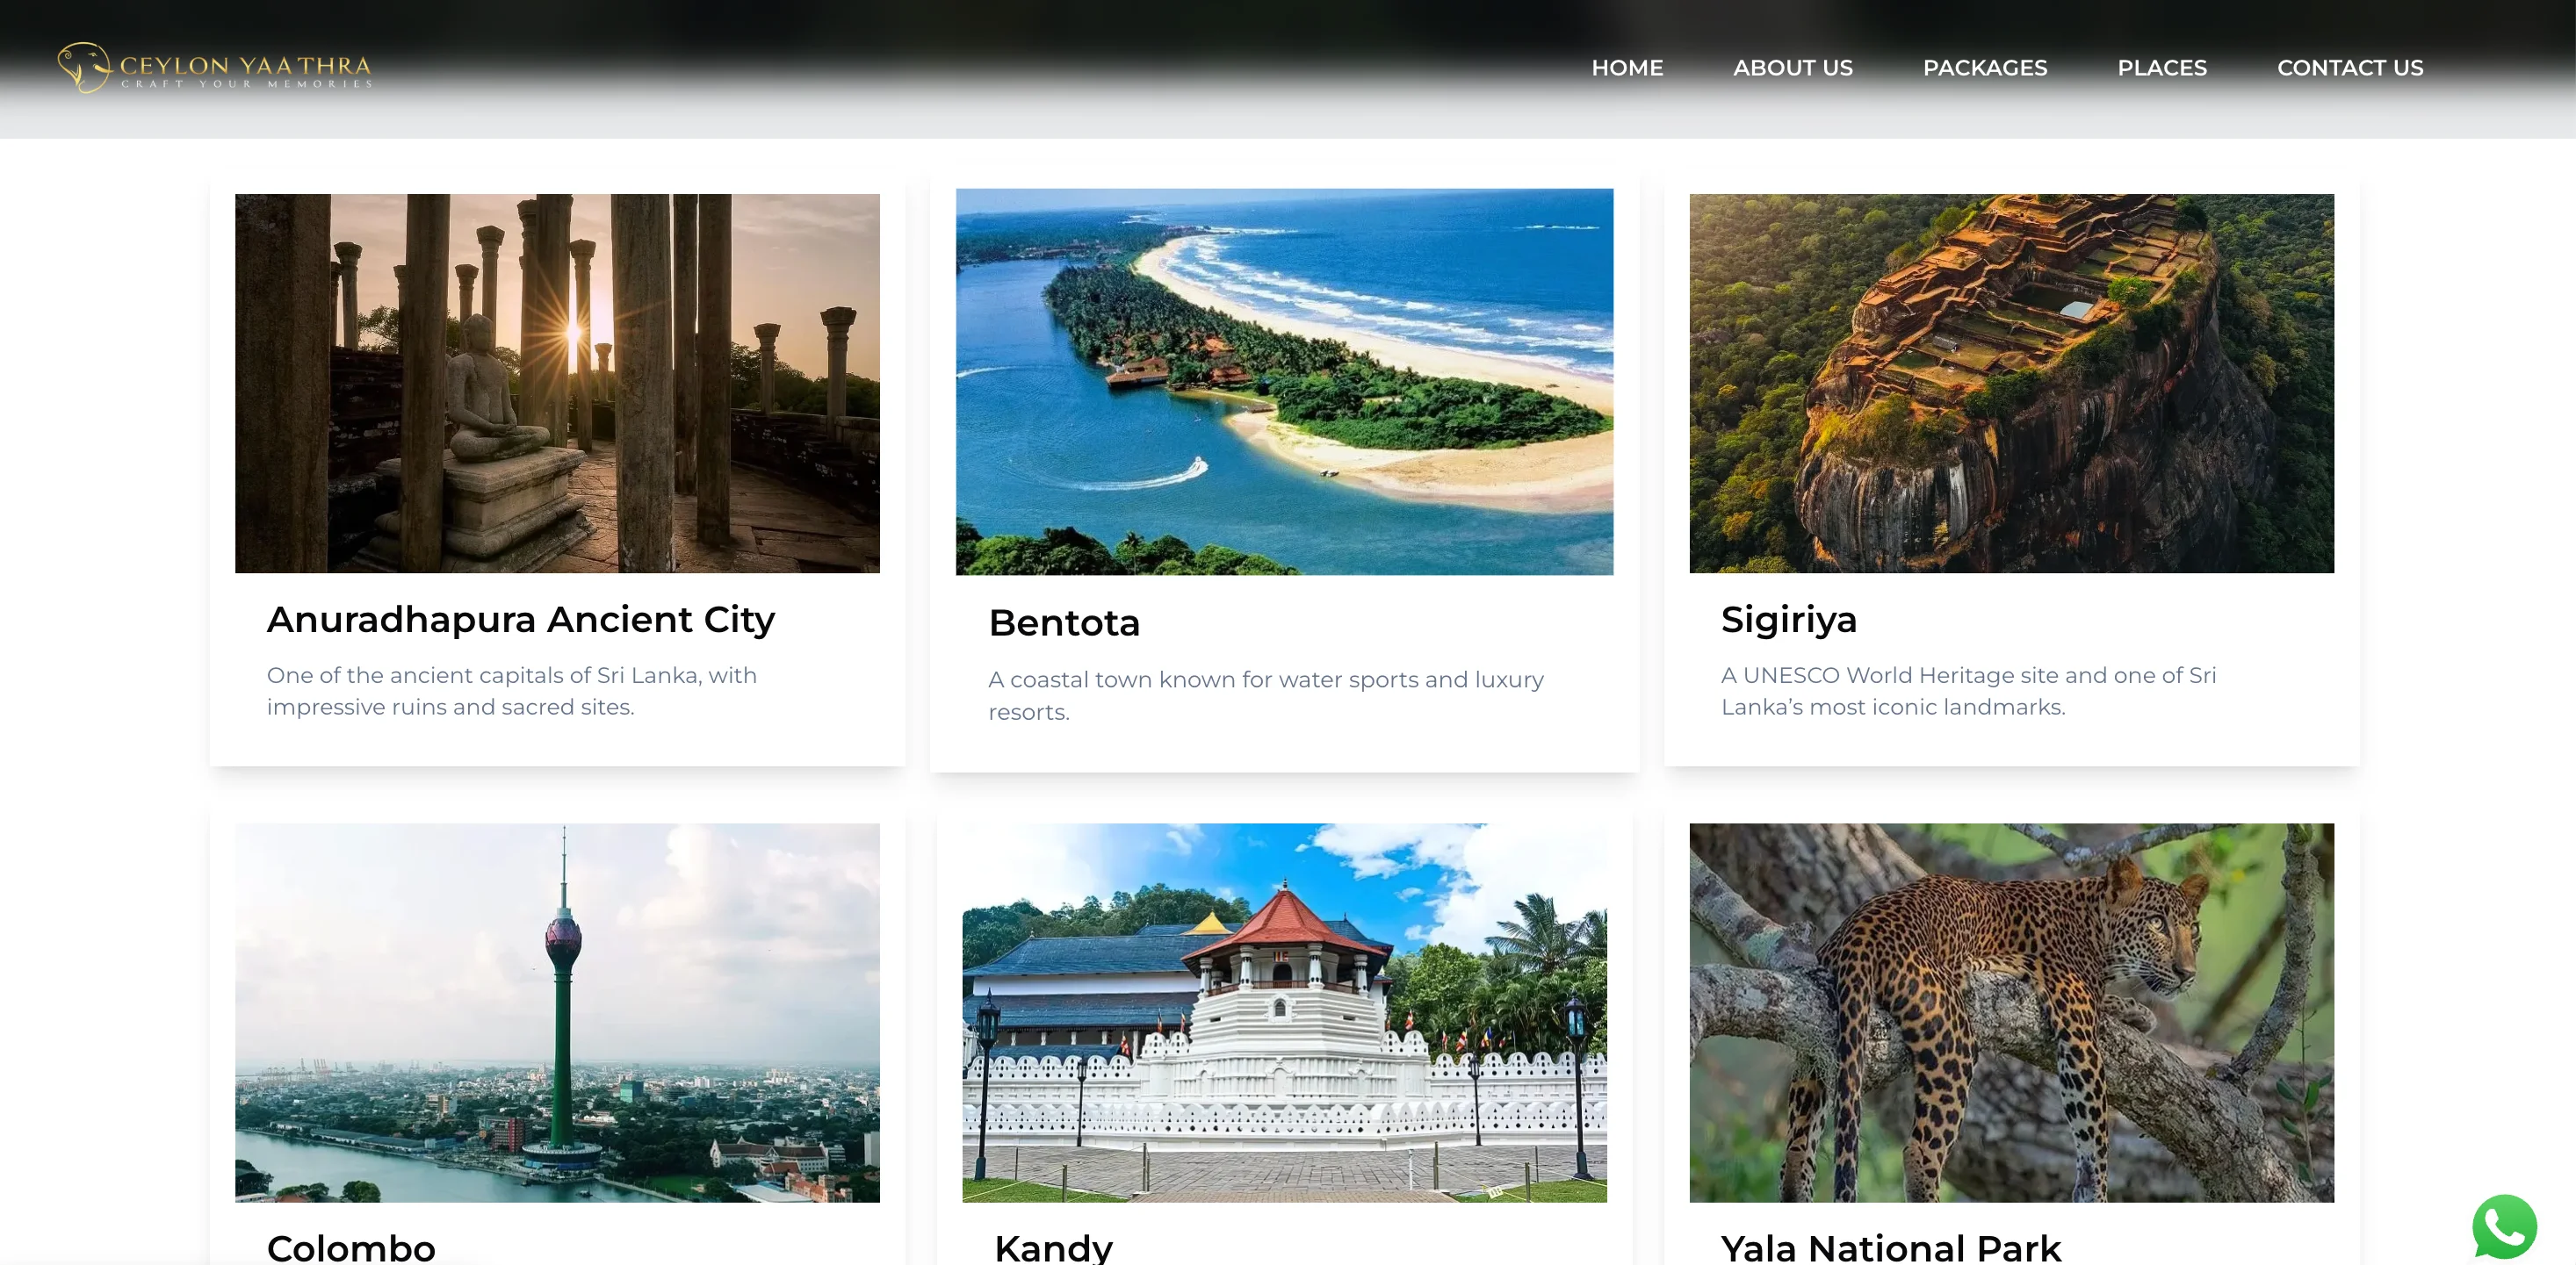Navigate to CONTACT US
The image size is (2576, 1265).
pos(2349,68)
